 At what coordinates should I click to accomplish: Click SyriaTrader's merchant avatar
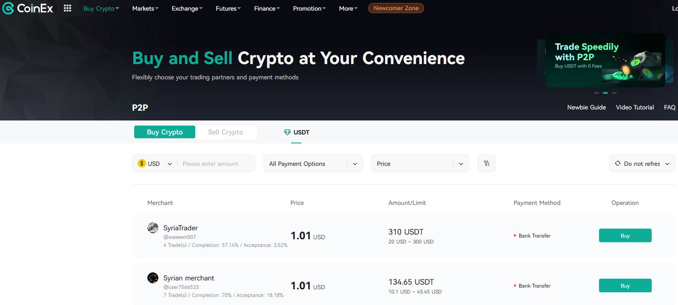[153, 228]
